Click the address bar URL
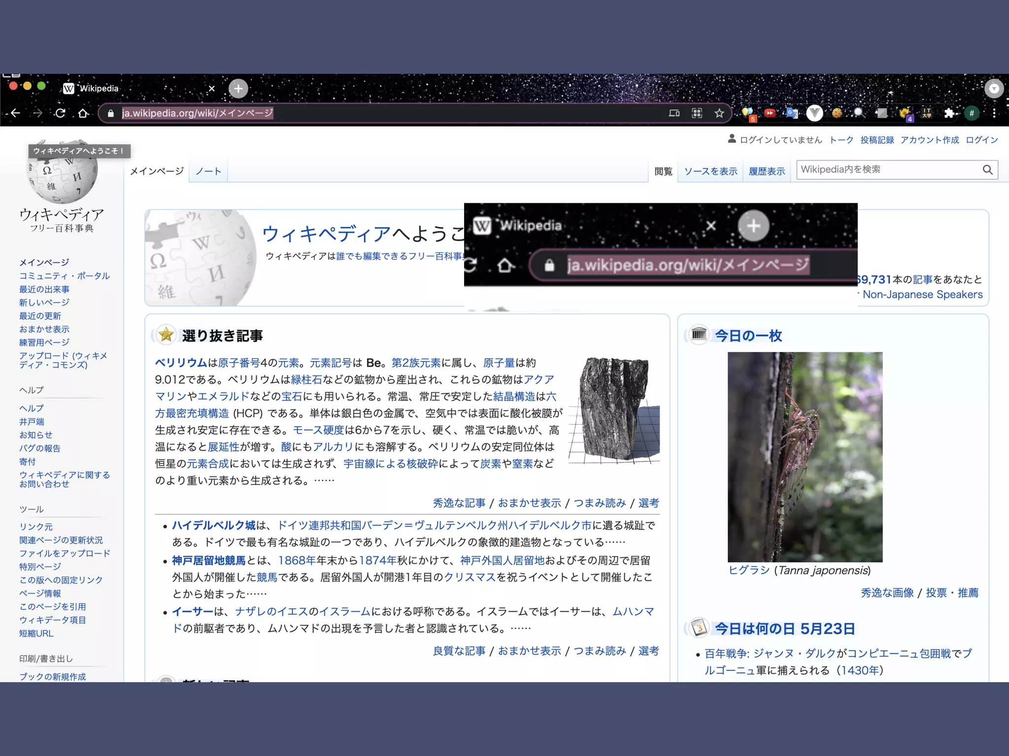The height and width of the screenshot is (756, 1009). pos(197,113)
